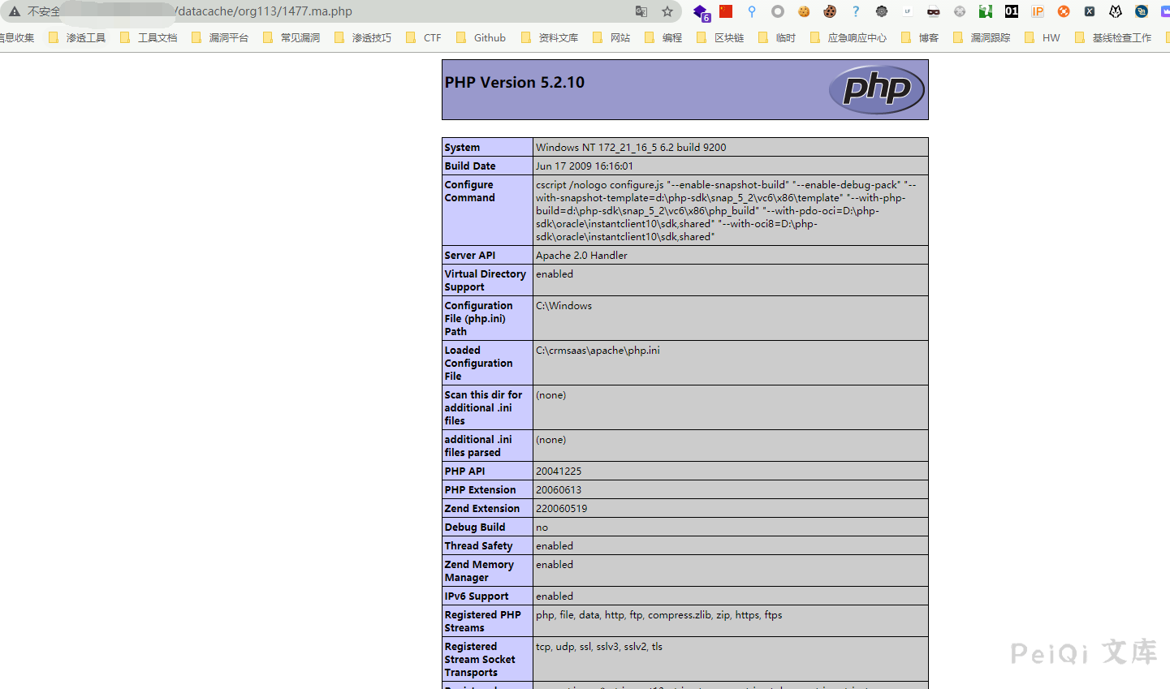Open the purple extension with badge 6
This screenshot has width=1170, height=689.
point(701,12)
